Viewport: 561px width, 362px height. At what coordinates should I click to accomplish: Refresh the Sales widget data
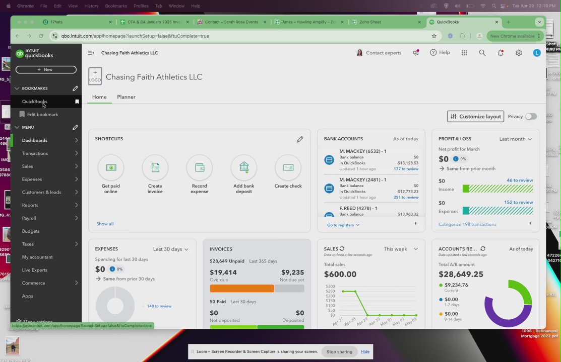[342, 249]
